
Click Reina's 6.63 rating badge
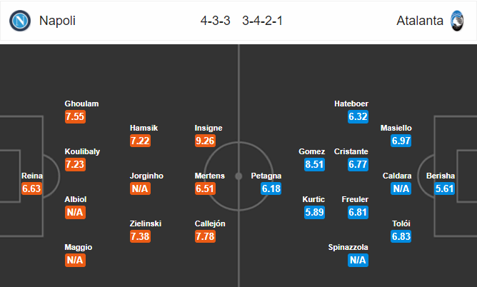click(32, 188)
